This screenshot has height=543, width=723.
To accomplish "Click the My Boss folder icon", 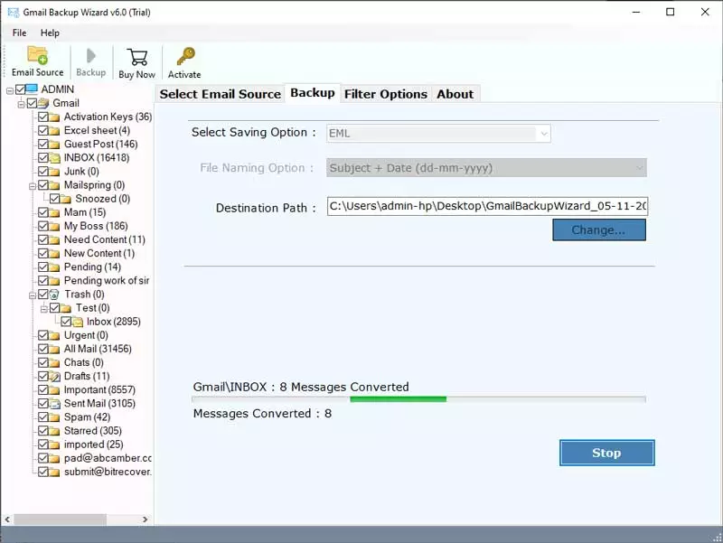I will pos(54,226).
